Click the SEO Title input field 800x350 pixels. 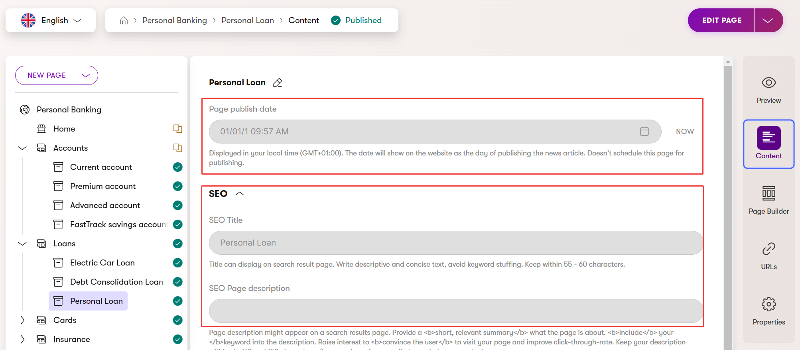point(455,243)
